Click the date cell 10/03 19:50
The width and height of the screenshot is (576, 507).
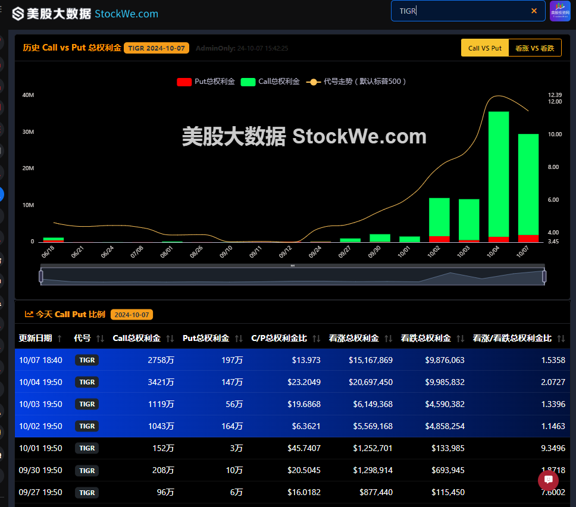pyautogui.click(x=40, y=404)
